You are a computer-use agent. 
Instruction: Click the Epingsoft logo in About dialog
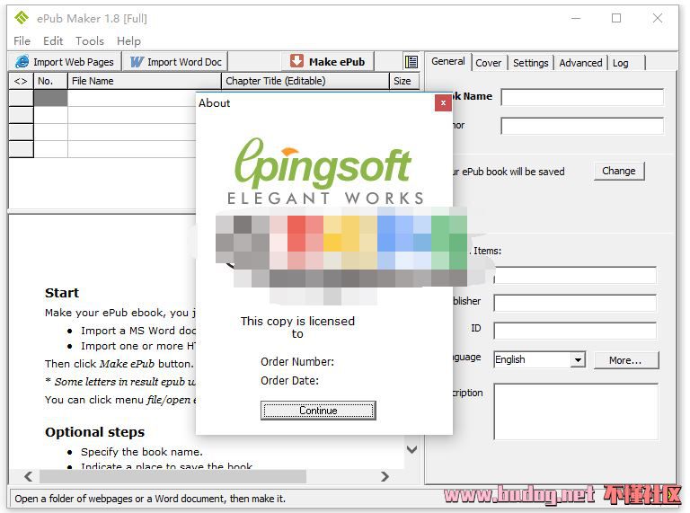[324, 172]
